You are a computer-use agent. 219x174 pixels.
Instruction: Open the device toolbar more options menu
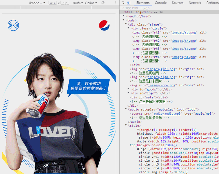(x=116, y=3)
